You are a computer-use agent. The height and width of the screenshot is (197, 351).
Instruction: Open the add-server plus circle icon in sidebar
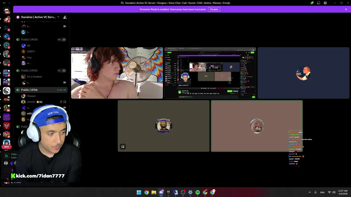tap(7, 45)
